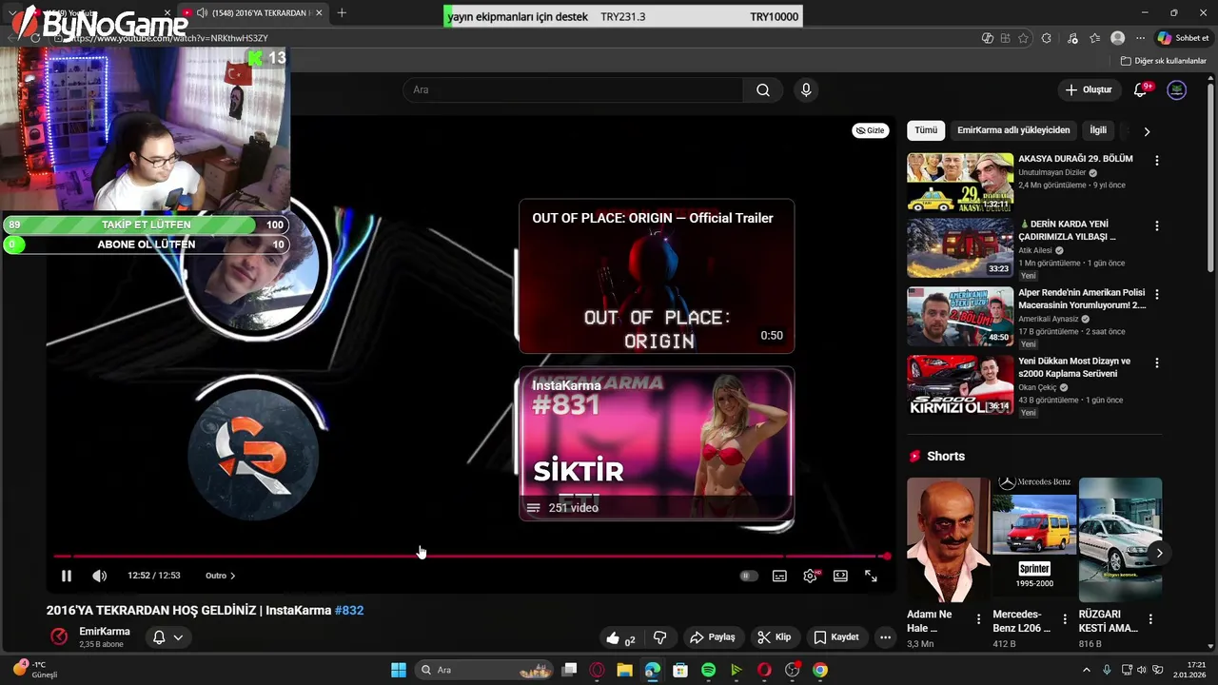The image size is (1218, 685).
Task: Open a new browser tab
Action: click(342, 12)
